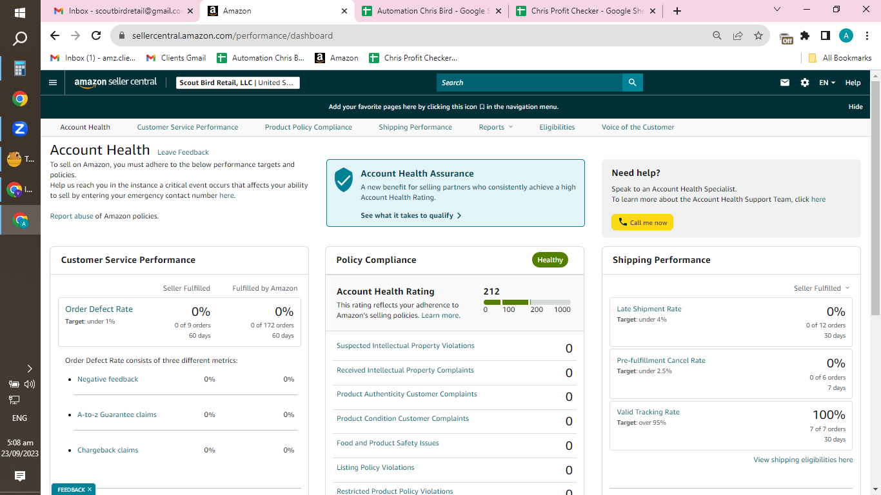Click the volume speaker icon in system tray
Viewport: 881px width, 495px height.
(29, 384)
